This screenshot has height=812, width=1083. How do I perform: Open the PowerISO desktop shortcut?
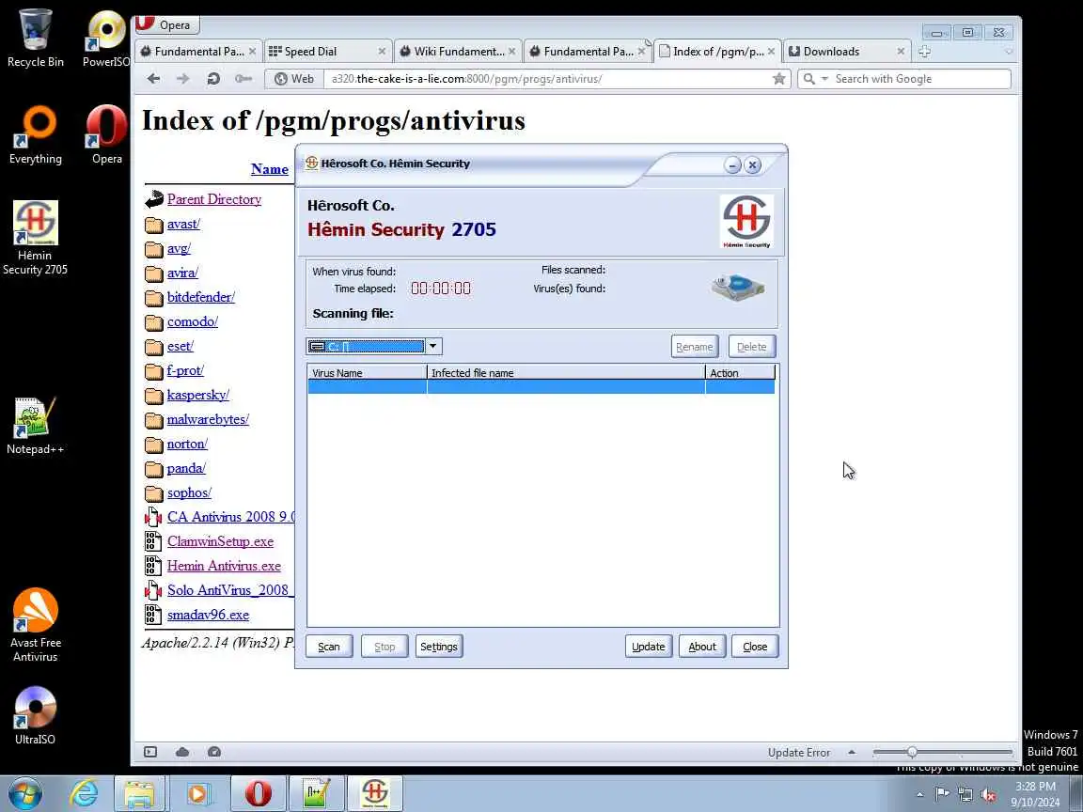pos(106,39)
